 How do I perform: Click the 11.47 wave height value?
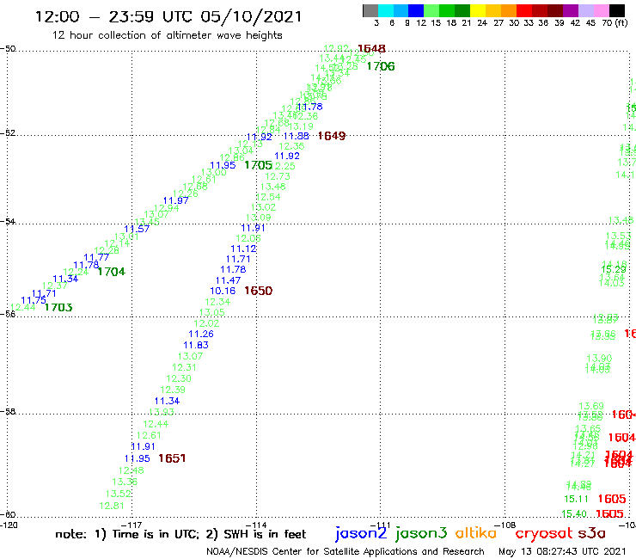pos(228,280)
